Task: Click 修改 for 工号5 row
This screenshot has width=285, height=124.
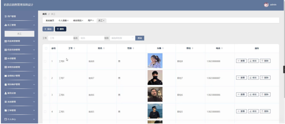Action: tap(253, 111)
